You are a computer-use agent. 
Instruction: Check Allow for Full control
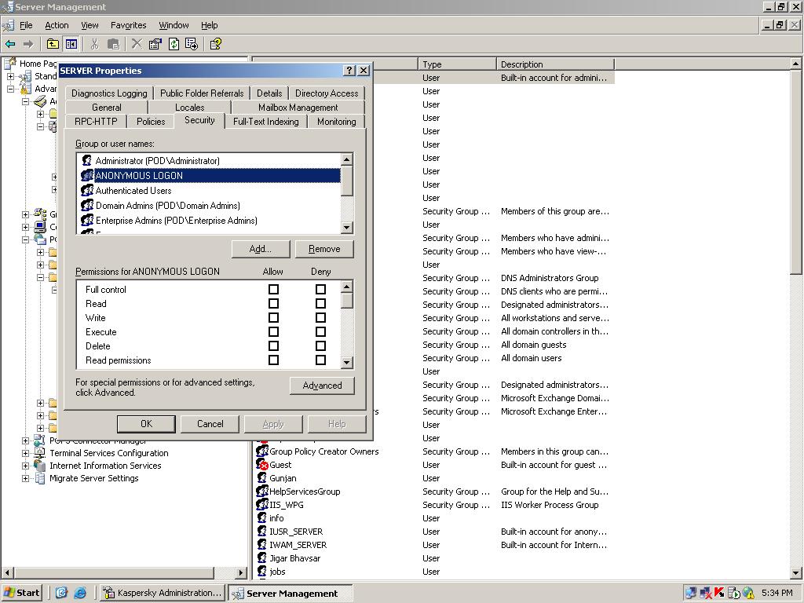[x=273, y=290]
